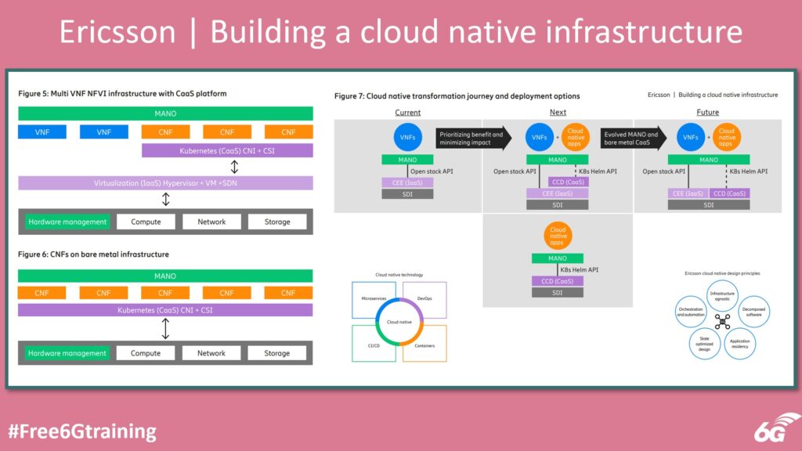
Task: Click the blue VNFs circle under Current
Action: point(407,137)
